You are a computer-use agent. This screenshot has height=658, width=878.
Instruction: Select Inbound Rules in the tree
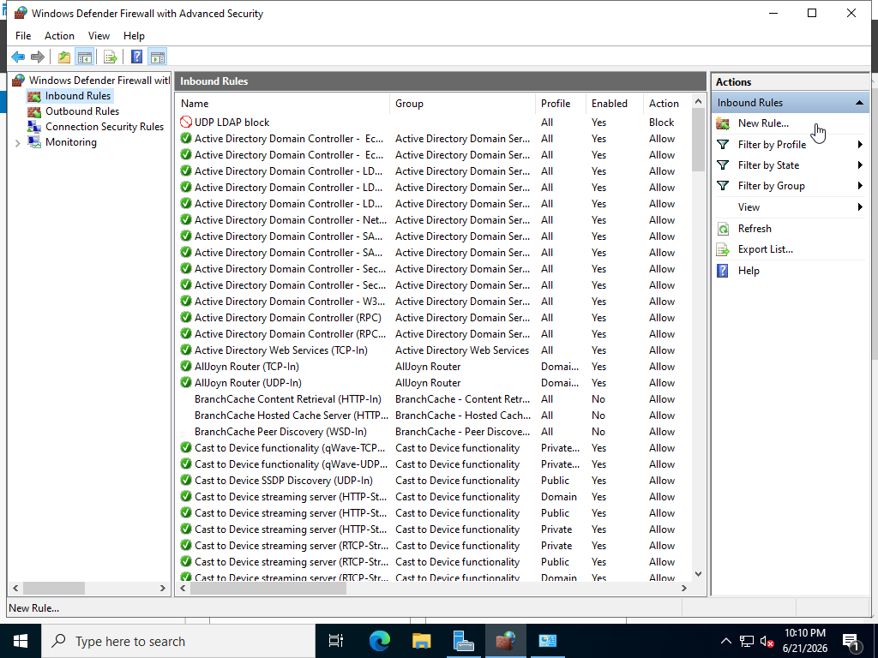pyautogui.click(x=78, y=96)
